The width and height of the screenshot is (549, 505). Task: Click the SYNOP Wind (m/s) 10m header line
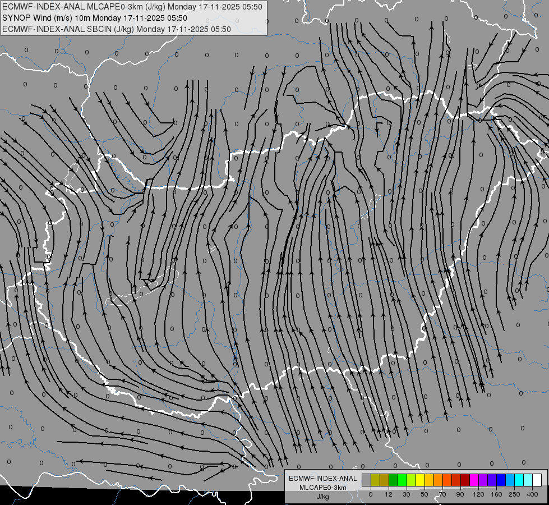tap(95, 18)
